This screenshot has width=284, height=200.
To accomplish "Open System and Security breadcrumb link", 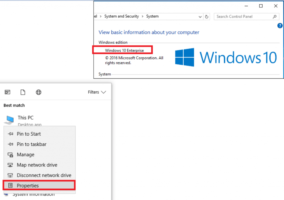I will (121, 16).
